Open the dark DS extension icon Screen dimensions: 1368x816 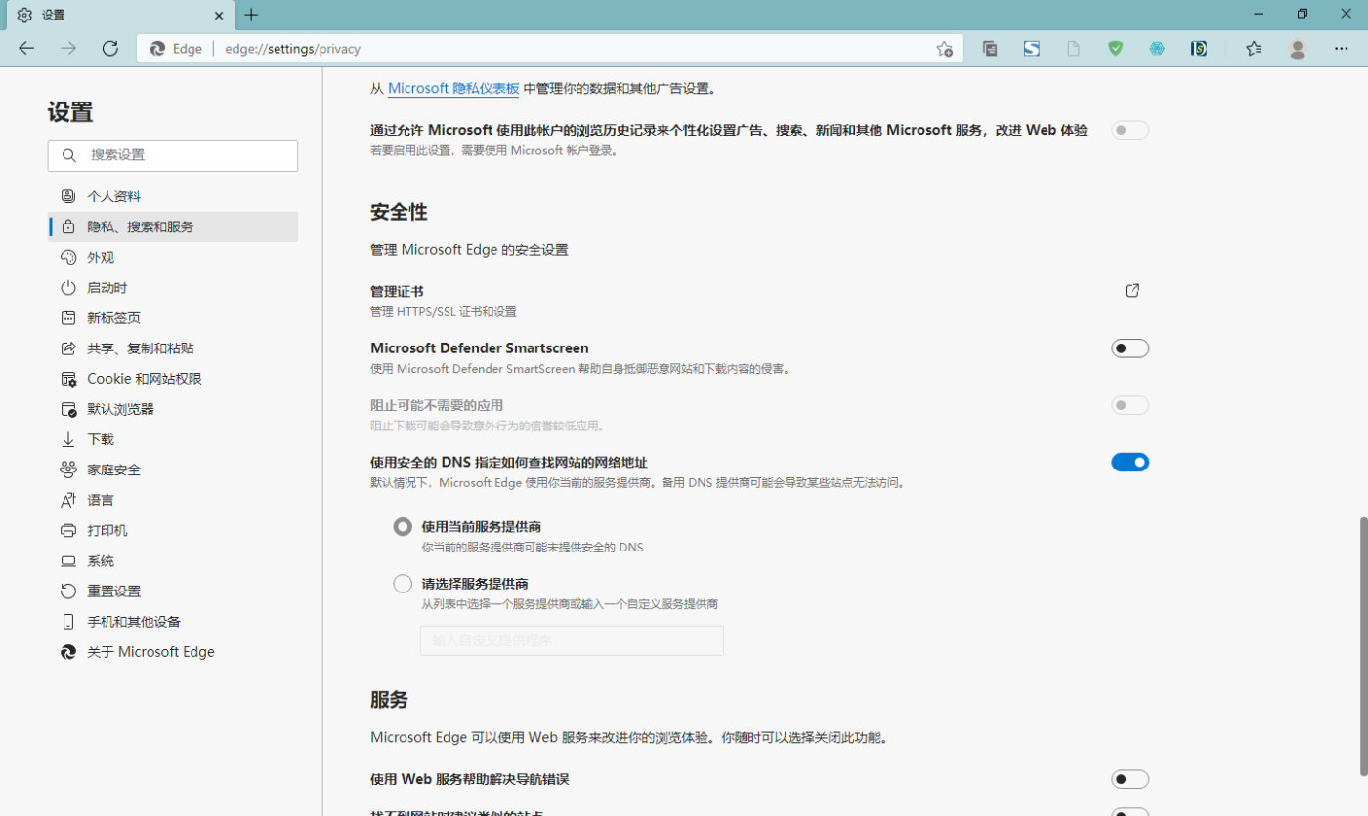(1199, 49)
